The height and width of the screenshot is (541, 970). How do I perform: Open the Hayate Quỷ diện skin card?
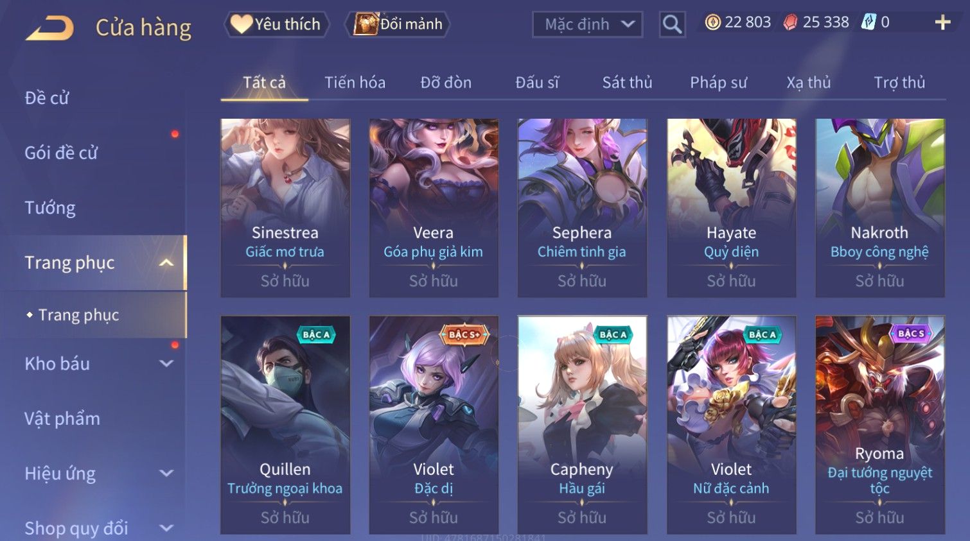(731, 208)
